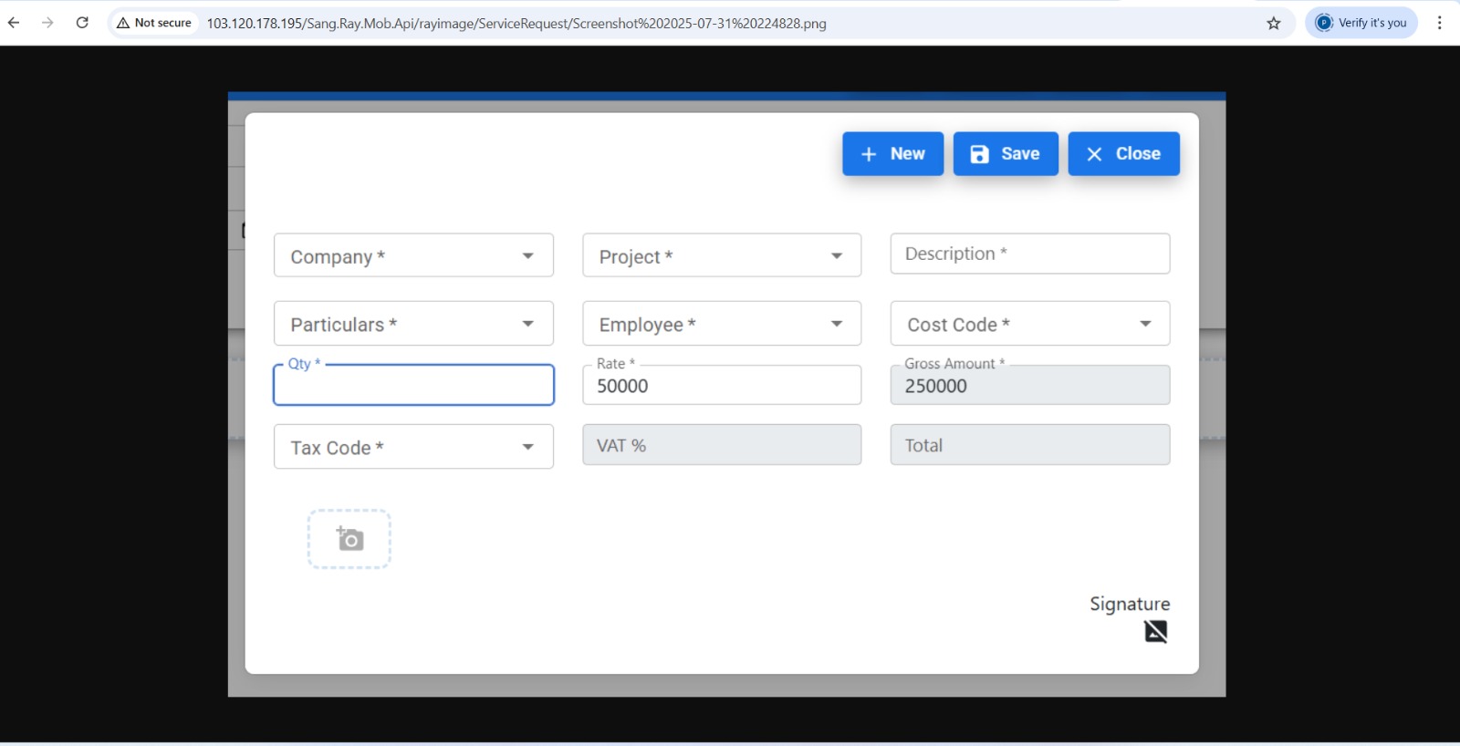Click the Verify it's you profile chip

pyautogui.click(x=1361, y=23)
